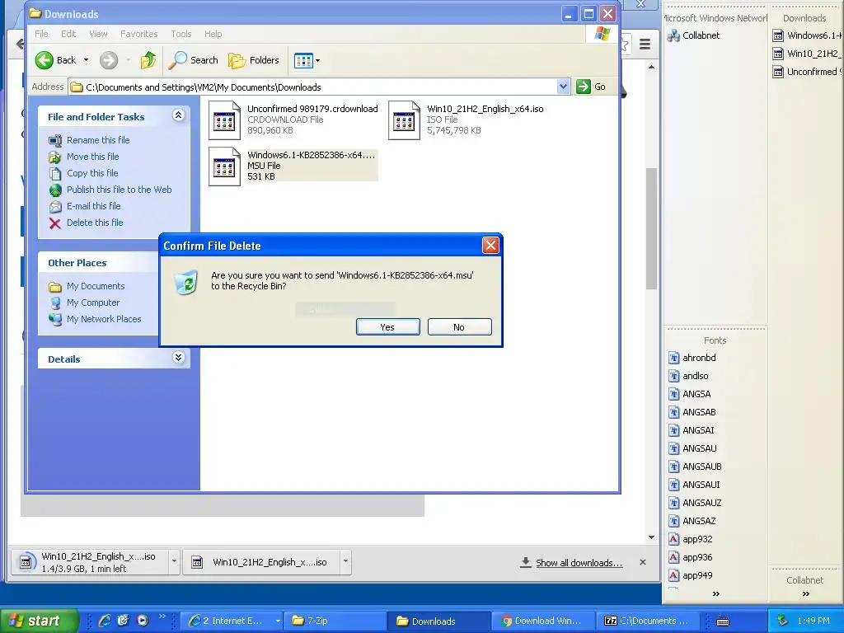Open ahronbd font in Fonts list
The image size is (844, 633).
click(x=692, y=358)
